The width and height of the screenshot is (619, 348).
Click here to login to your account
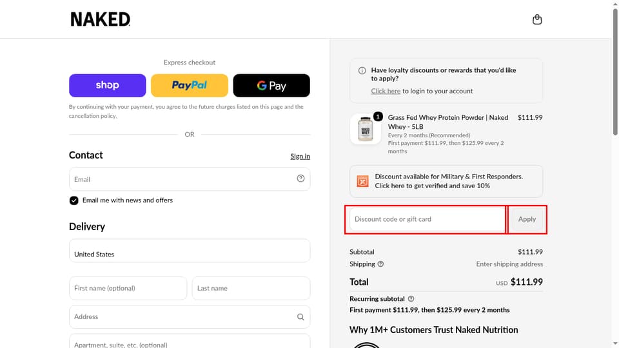pyautogui.click(x=386, y=91)
